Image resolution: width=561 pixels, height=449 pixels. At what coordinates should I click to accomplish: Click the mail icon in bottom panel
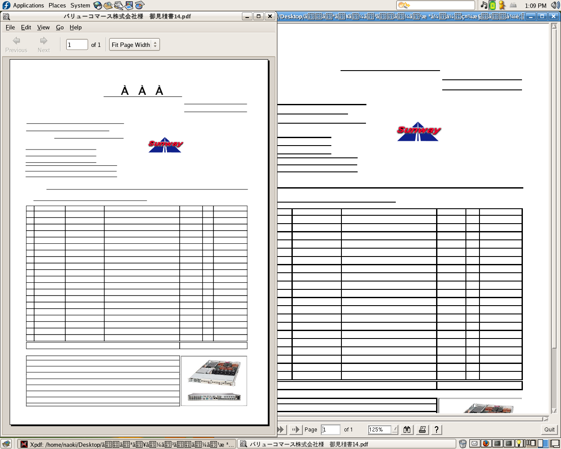tap(474, 443)
